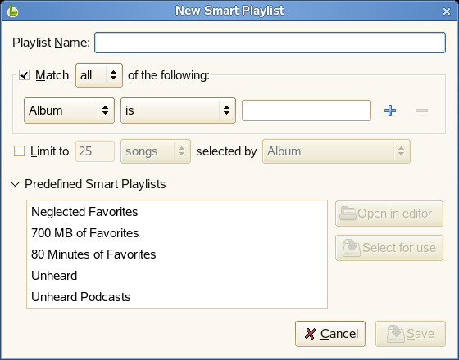
Task: Click the save icon on Save button
Action: (396, 334)
